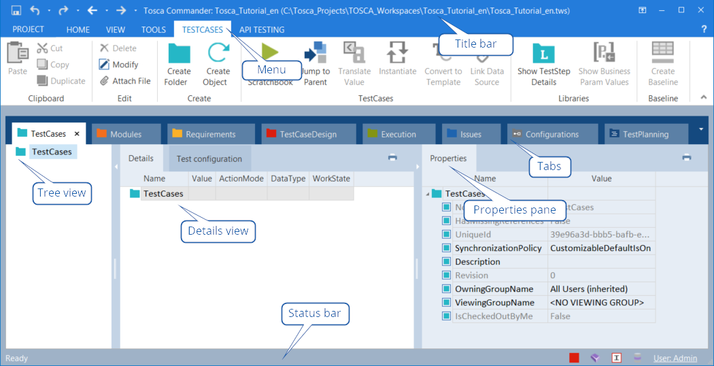
Task: Open the quick access toolbar customization dropdown
Action: (136, 10)
